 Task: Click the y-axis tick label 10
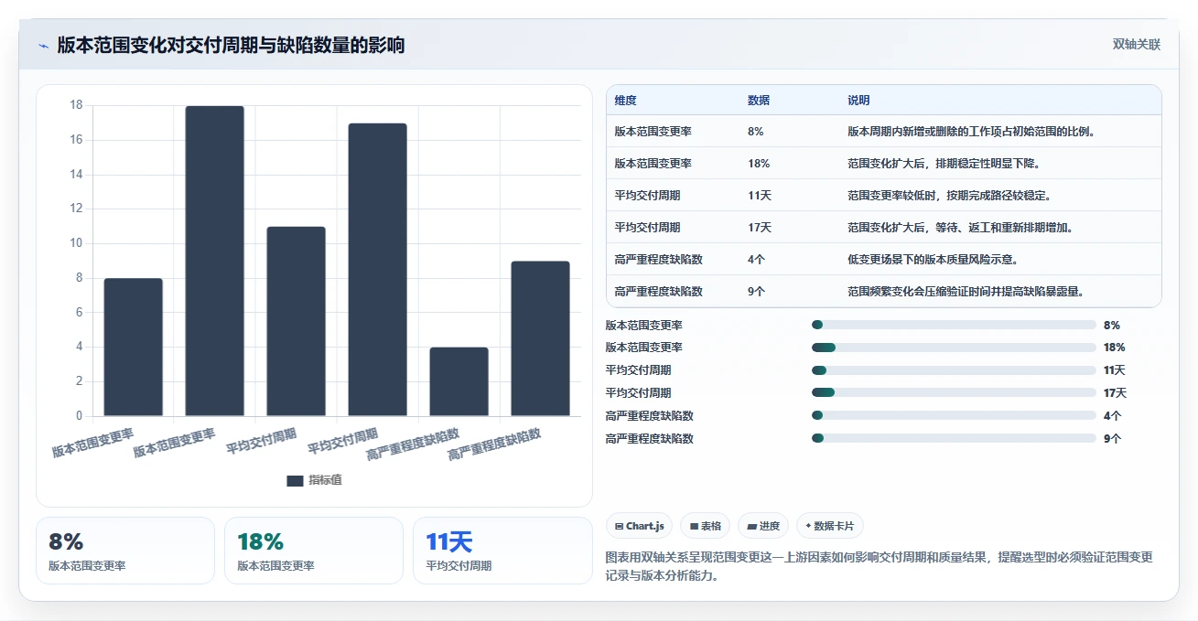click(x=76, y=243)
